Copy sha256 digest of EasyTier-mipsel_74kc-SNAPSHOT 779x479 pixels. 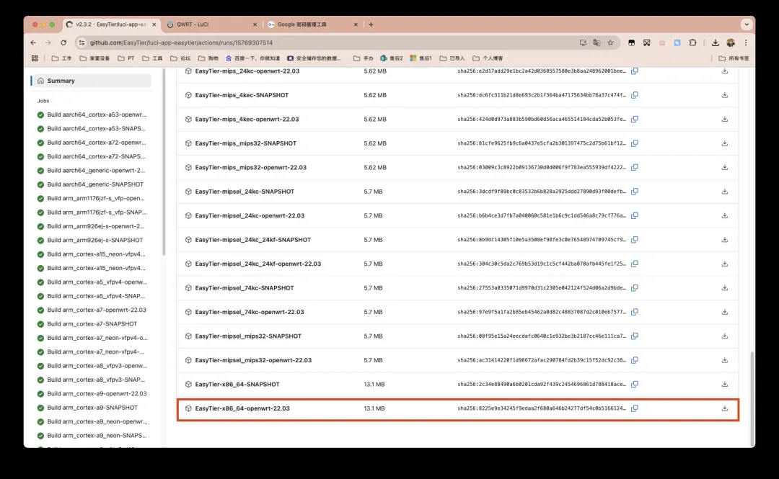pos(635,288)
